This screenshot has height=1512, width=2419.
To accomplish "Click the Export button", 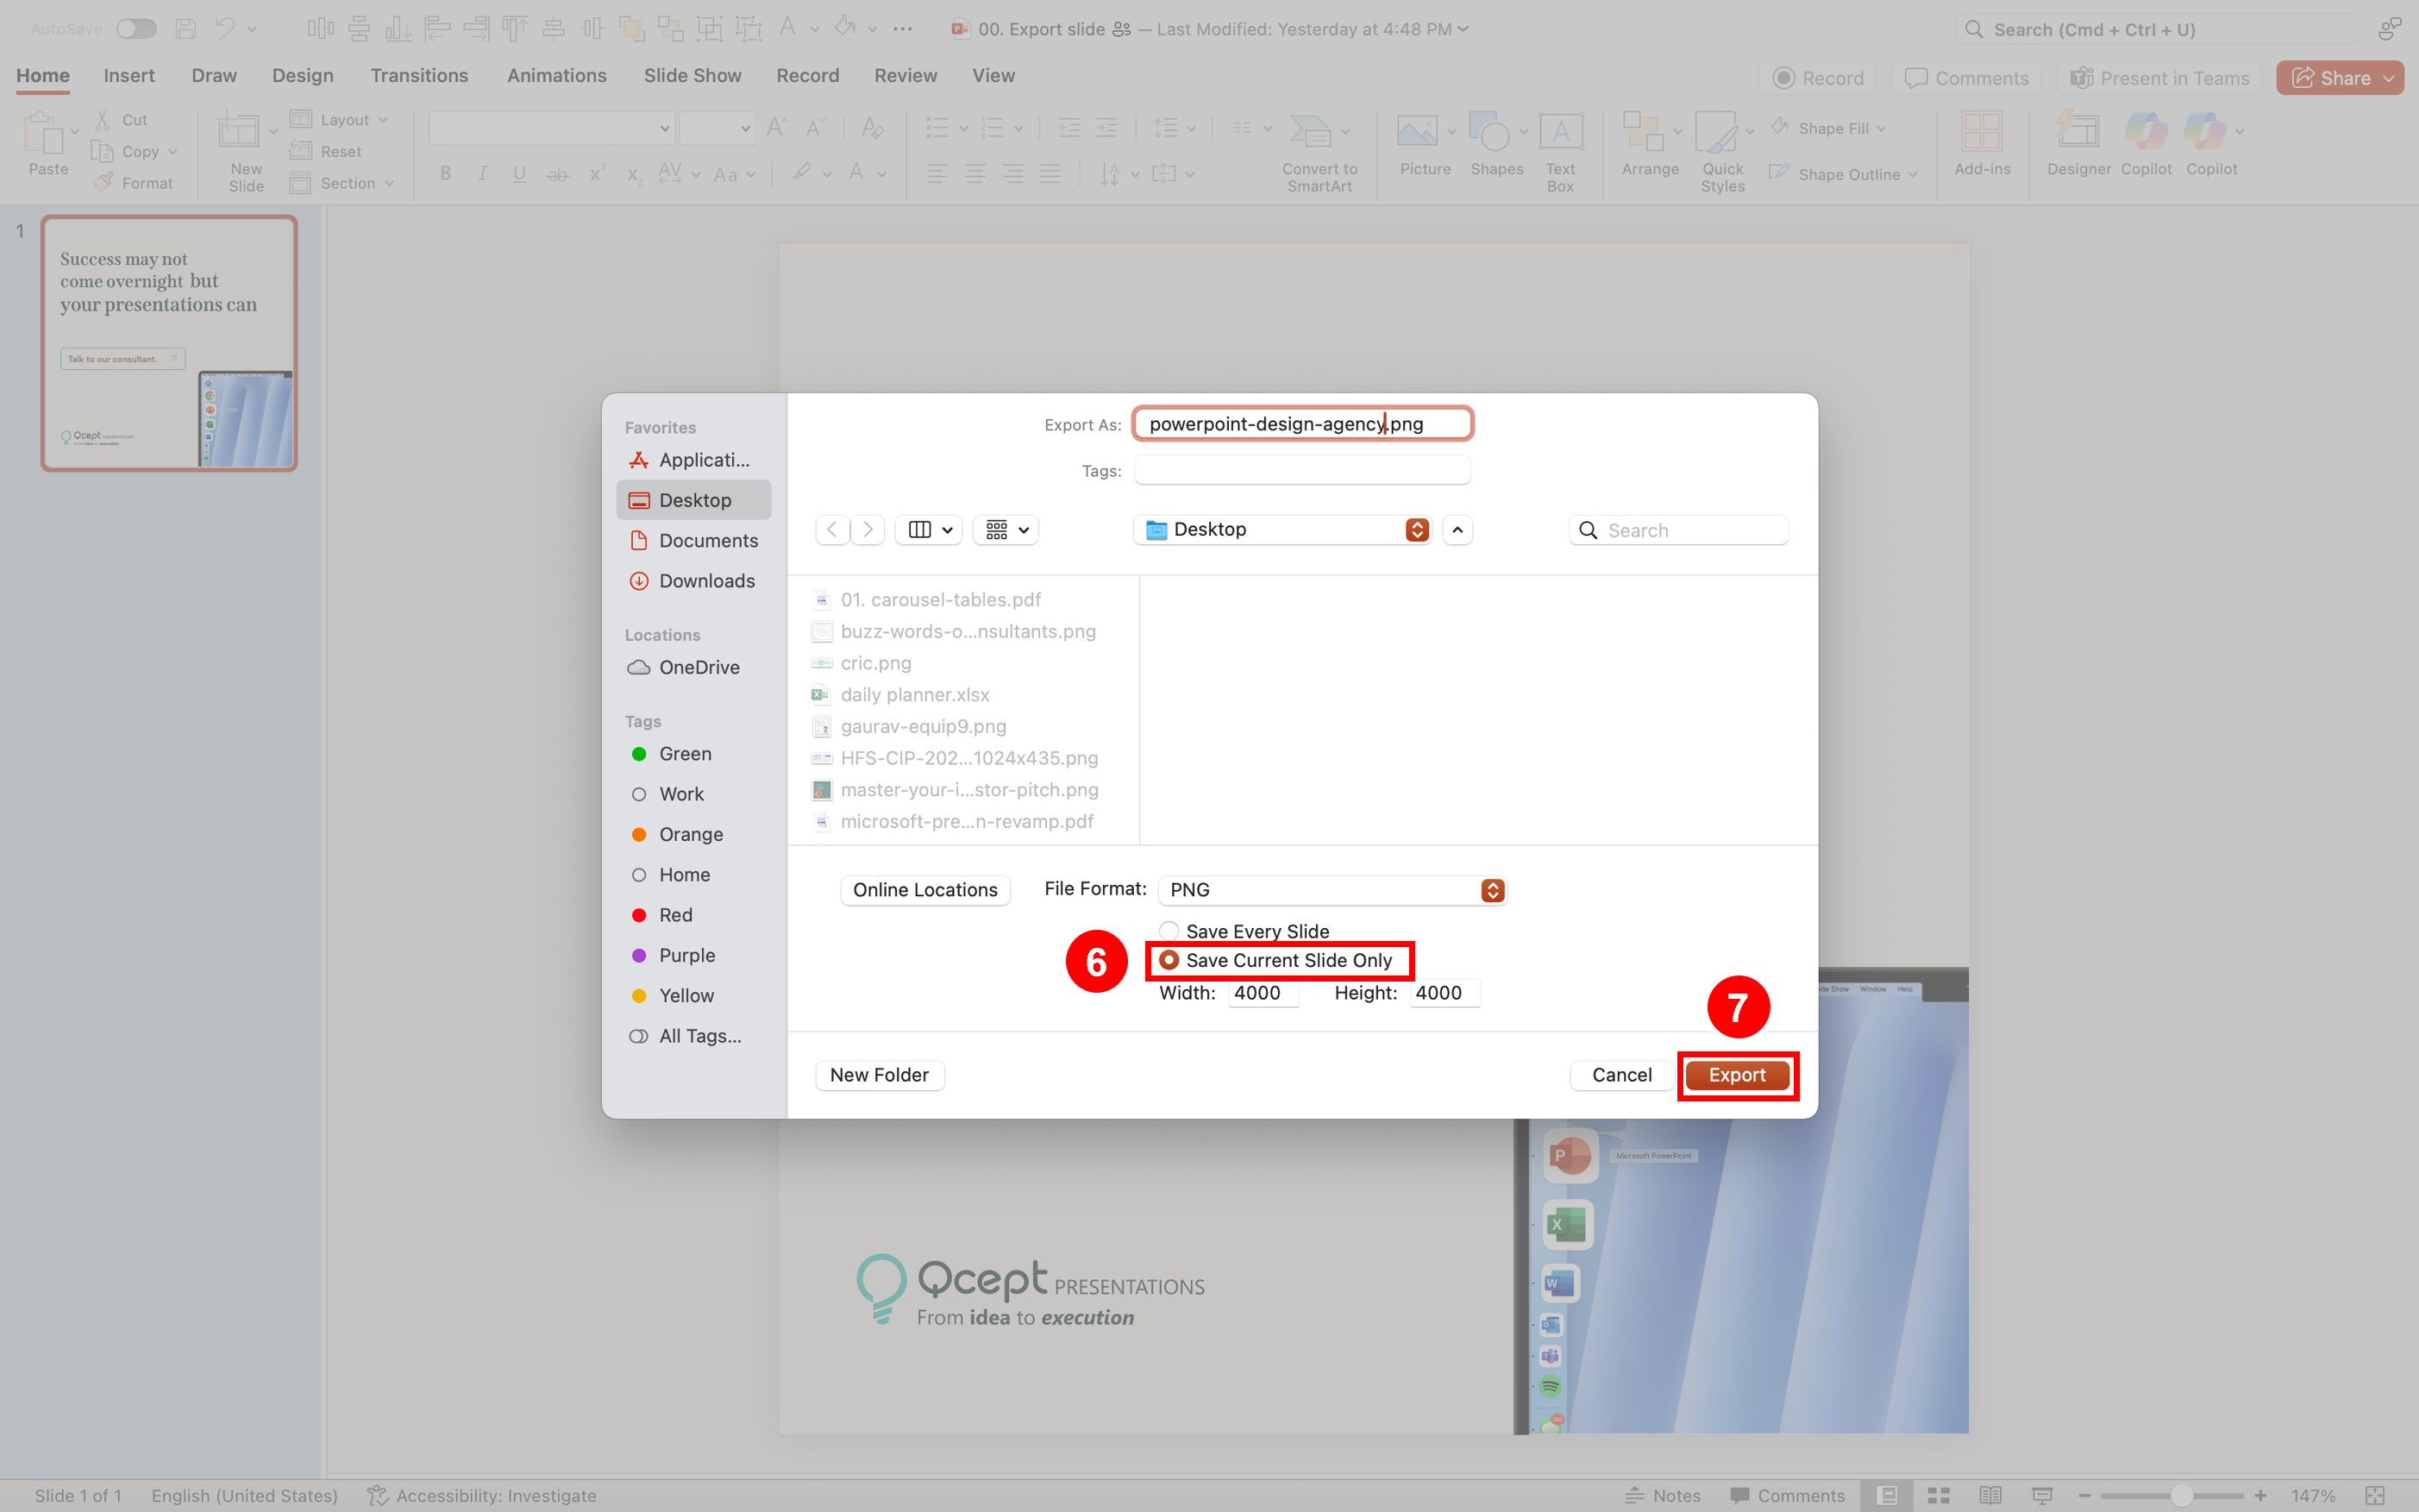I will pos(1736,1075).
